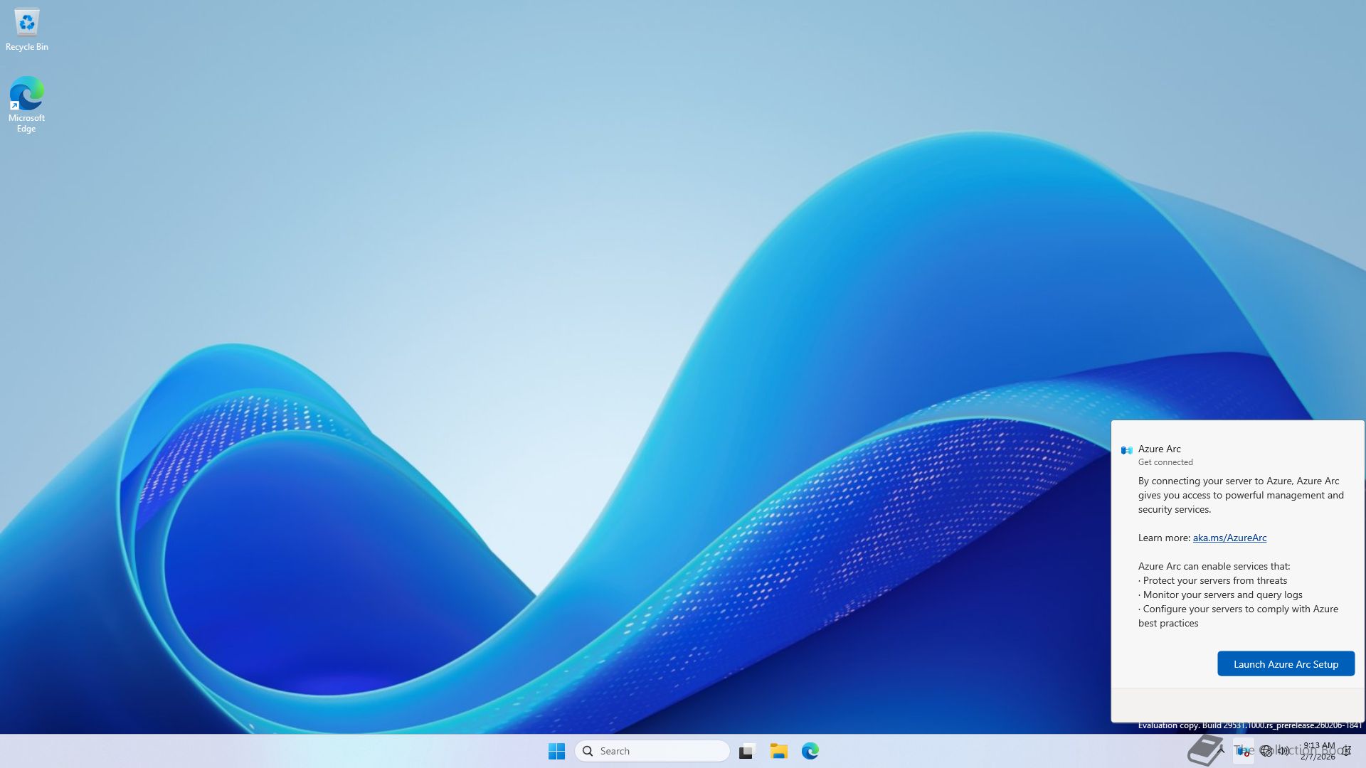Open Microsoft Edge from taskbar
The width and height of the screenshot is (1366, 768).
(810, 751)
